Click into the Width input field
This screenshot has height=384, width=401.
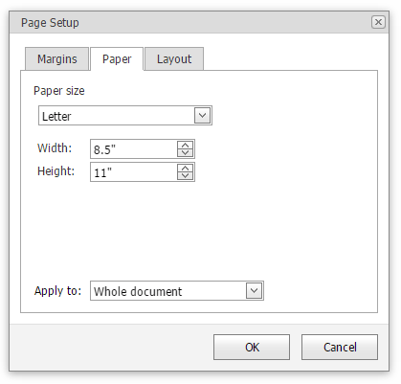click(133, 149)
